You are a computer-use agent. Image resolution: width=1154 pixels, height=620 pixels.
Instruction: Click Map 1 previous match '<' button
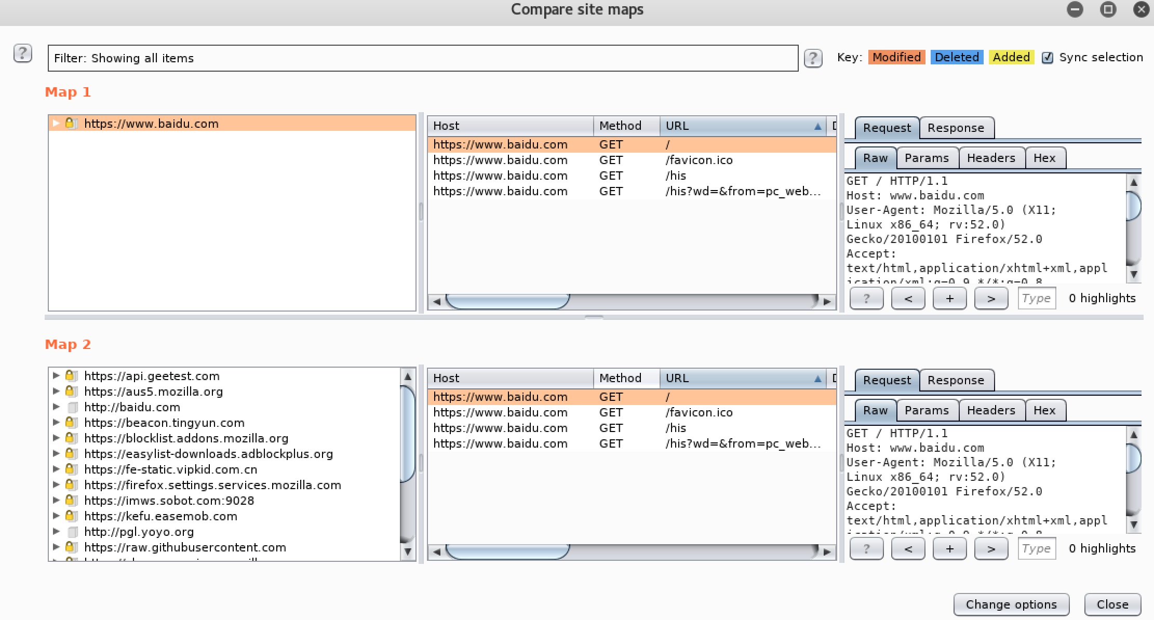click(908, 299)
